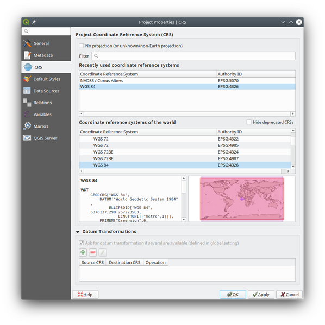Open the Variables section
325x325 pixels.
coord(46,114)
